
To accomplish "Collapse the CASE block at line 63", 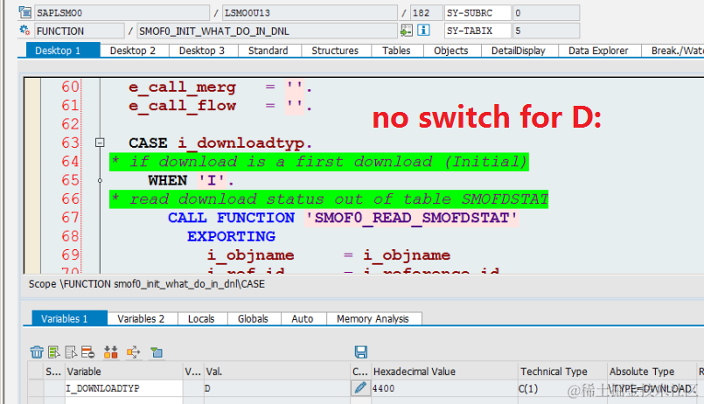I will coord(100,143).
